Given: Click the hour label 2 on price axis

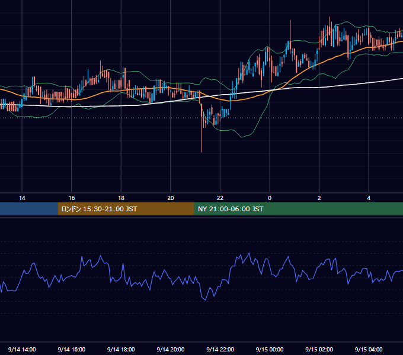Looking at the screenshot, I should (319, 198).
